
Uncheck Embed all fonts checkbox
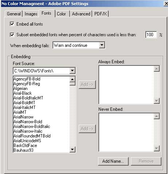pos(12,24)
